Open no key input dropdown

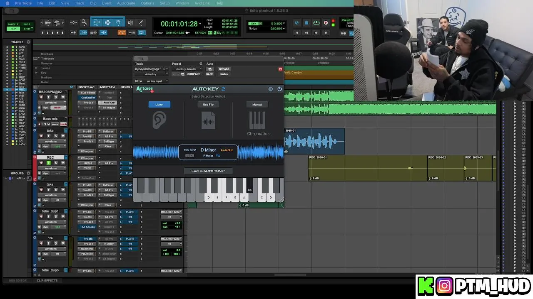click(156, 81)
